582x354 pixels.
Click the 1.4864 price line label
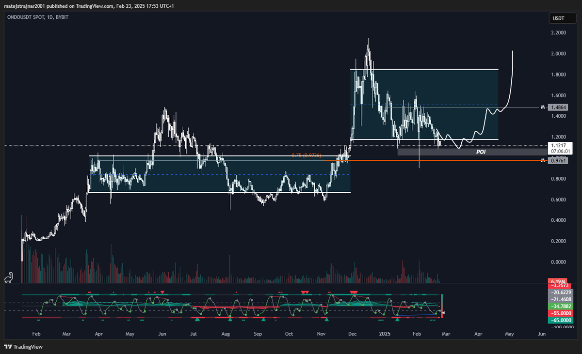coord(557,107)
